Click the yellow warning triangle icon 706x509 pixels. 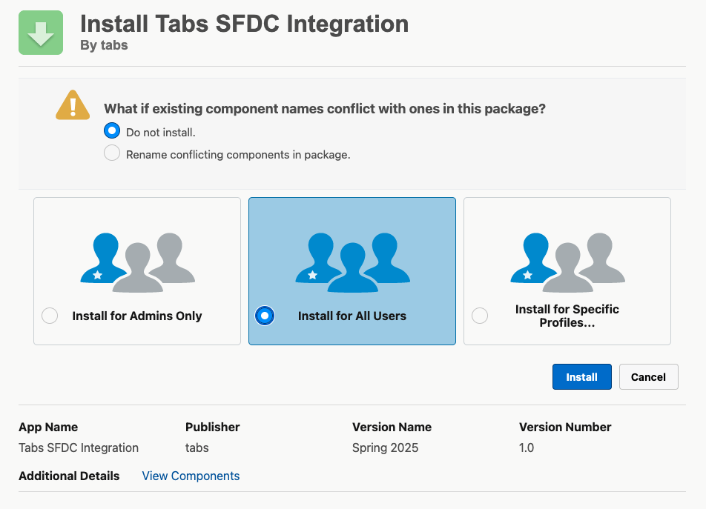pyautogui.click(x=73, y=105)
